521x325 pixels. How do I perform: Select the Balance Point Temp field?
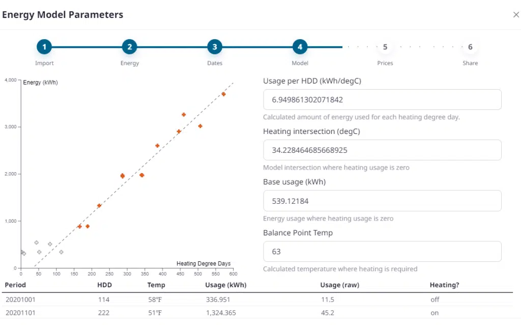[x=382, y=252]
